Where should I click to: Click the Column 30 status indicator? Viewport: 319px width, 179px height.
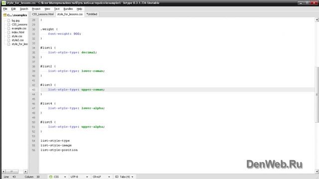32,177
